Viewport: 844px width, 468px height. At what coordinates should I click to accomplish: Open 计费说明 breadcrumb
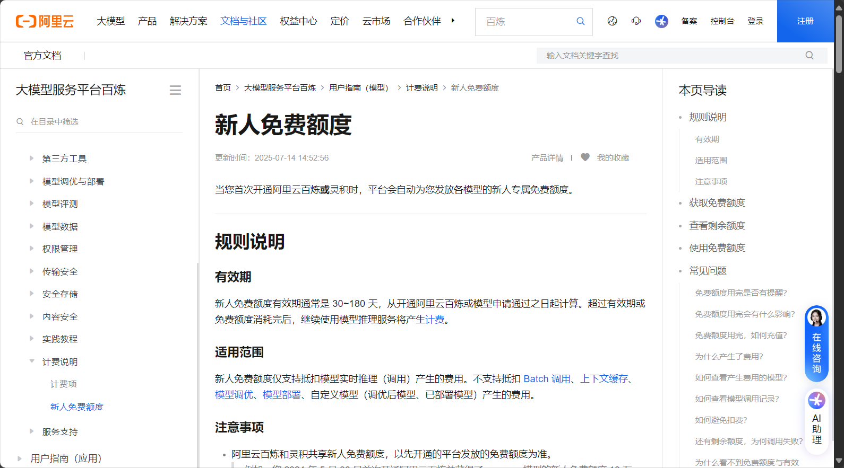[x=422, y=88]
